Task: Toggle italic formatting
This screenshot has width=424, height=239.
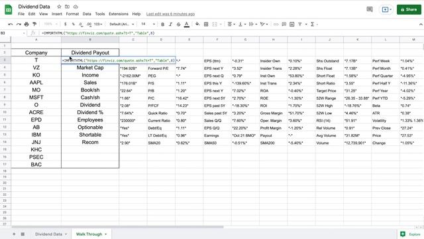Action: point(170,25)
